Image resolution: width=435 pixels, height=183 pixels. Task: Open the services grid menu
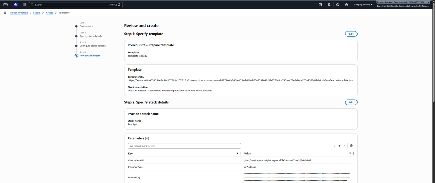(24, 5)
